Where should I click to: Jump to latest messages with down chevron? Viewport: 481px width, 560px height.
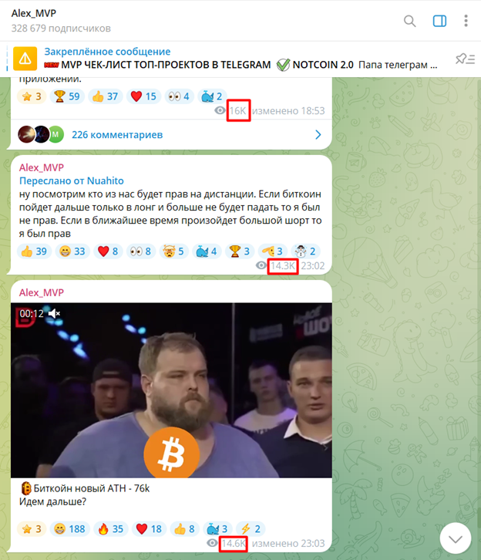pos(456,538)
